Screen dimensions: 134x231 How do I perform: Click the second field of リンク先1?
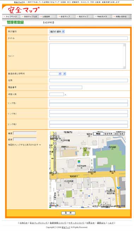tap(89, 105)
